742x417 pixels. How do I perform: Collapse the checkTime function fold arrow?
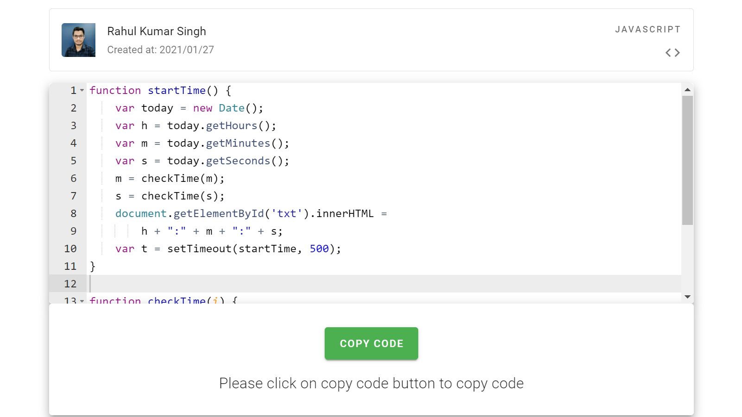click(82, 300)
